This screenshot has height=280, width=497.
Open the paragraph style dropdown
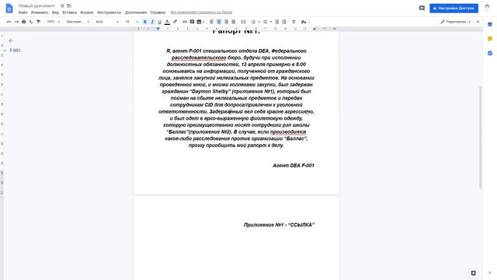(78, 22)
